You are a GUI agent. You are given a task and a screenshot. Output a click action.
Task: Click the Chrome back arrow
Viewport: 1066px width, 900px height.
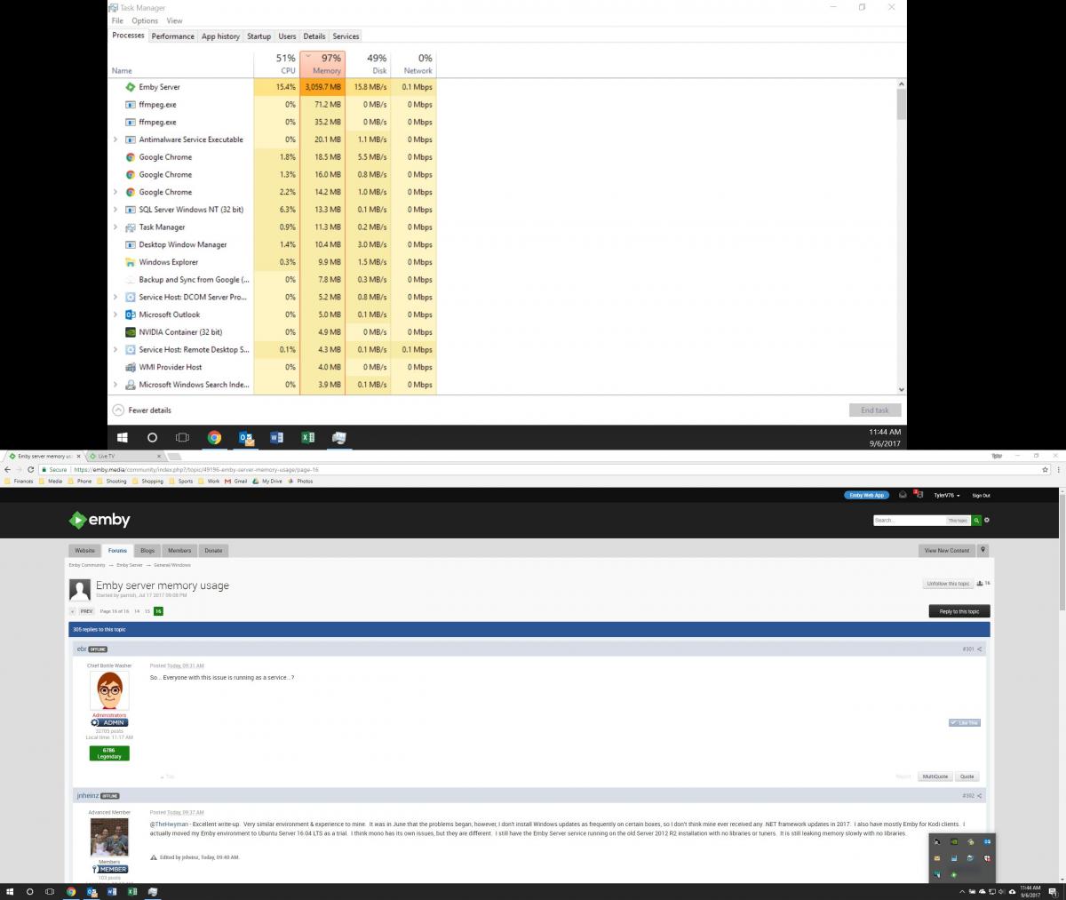click(7, 469)
